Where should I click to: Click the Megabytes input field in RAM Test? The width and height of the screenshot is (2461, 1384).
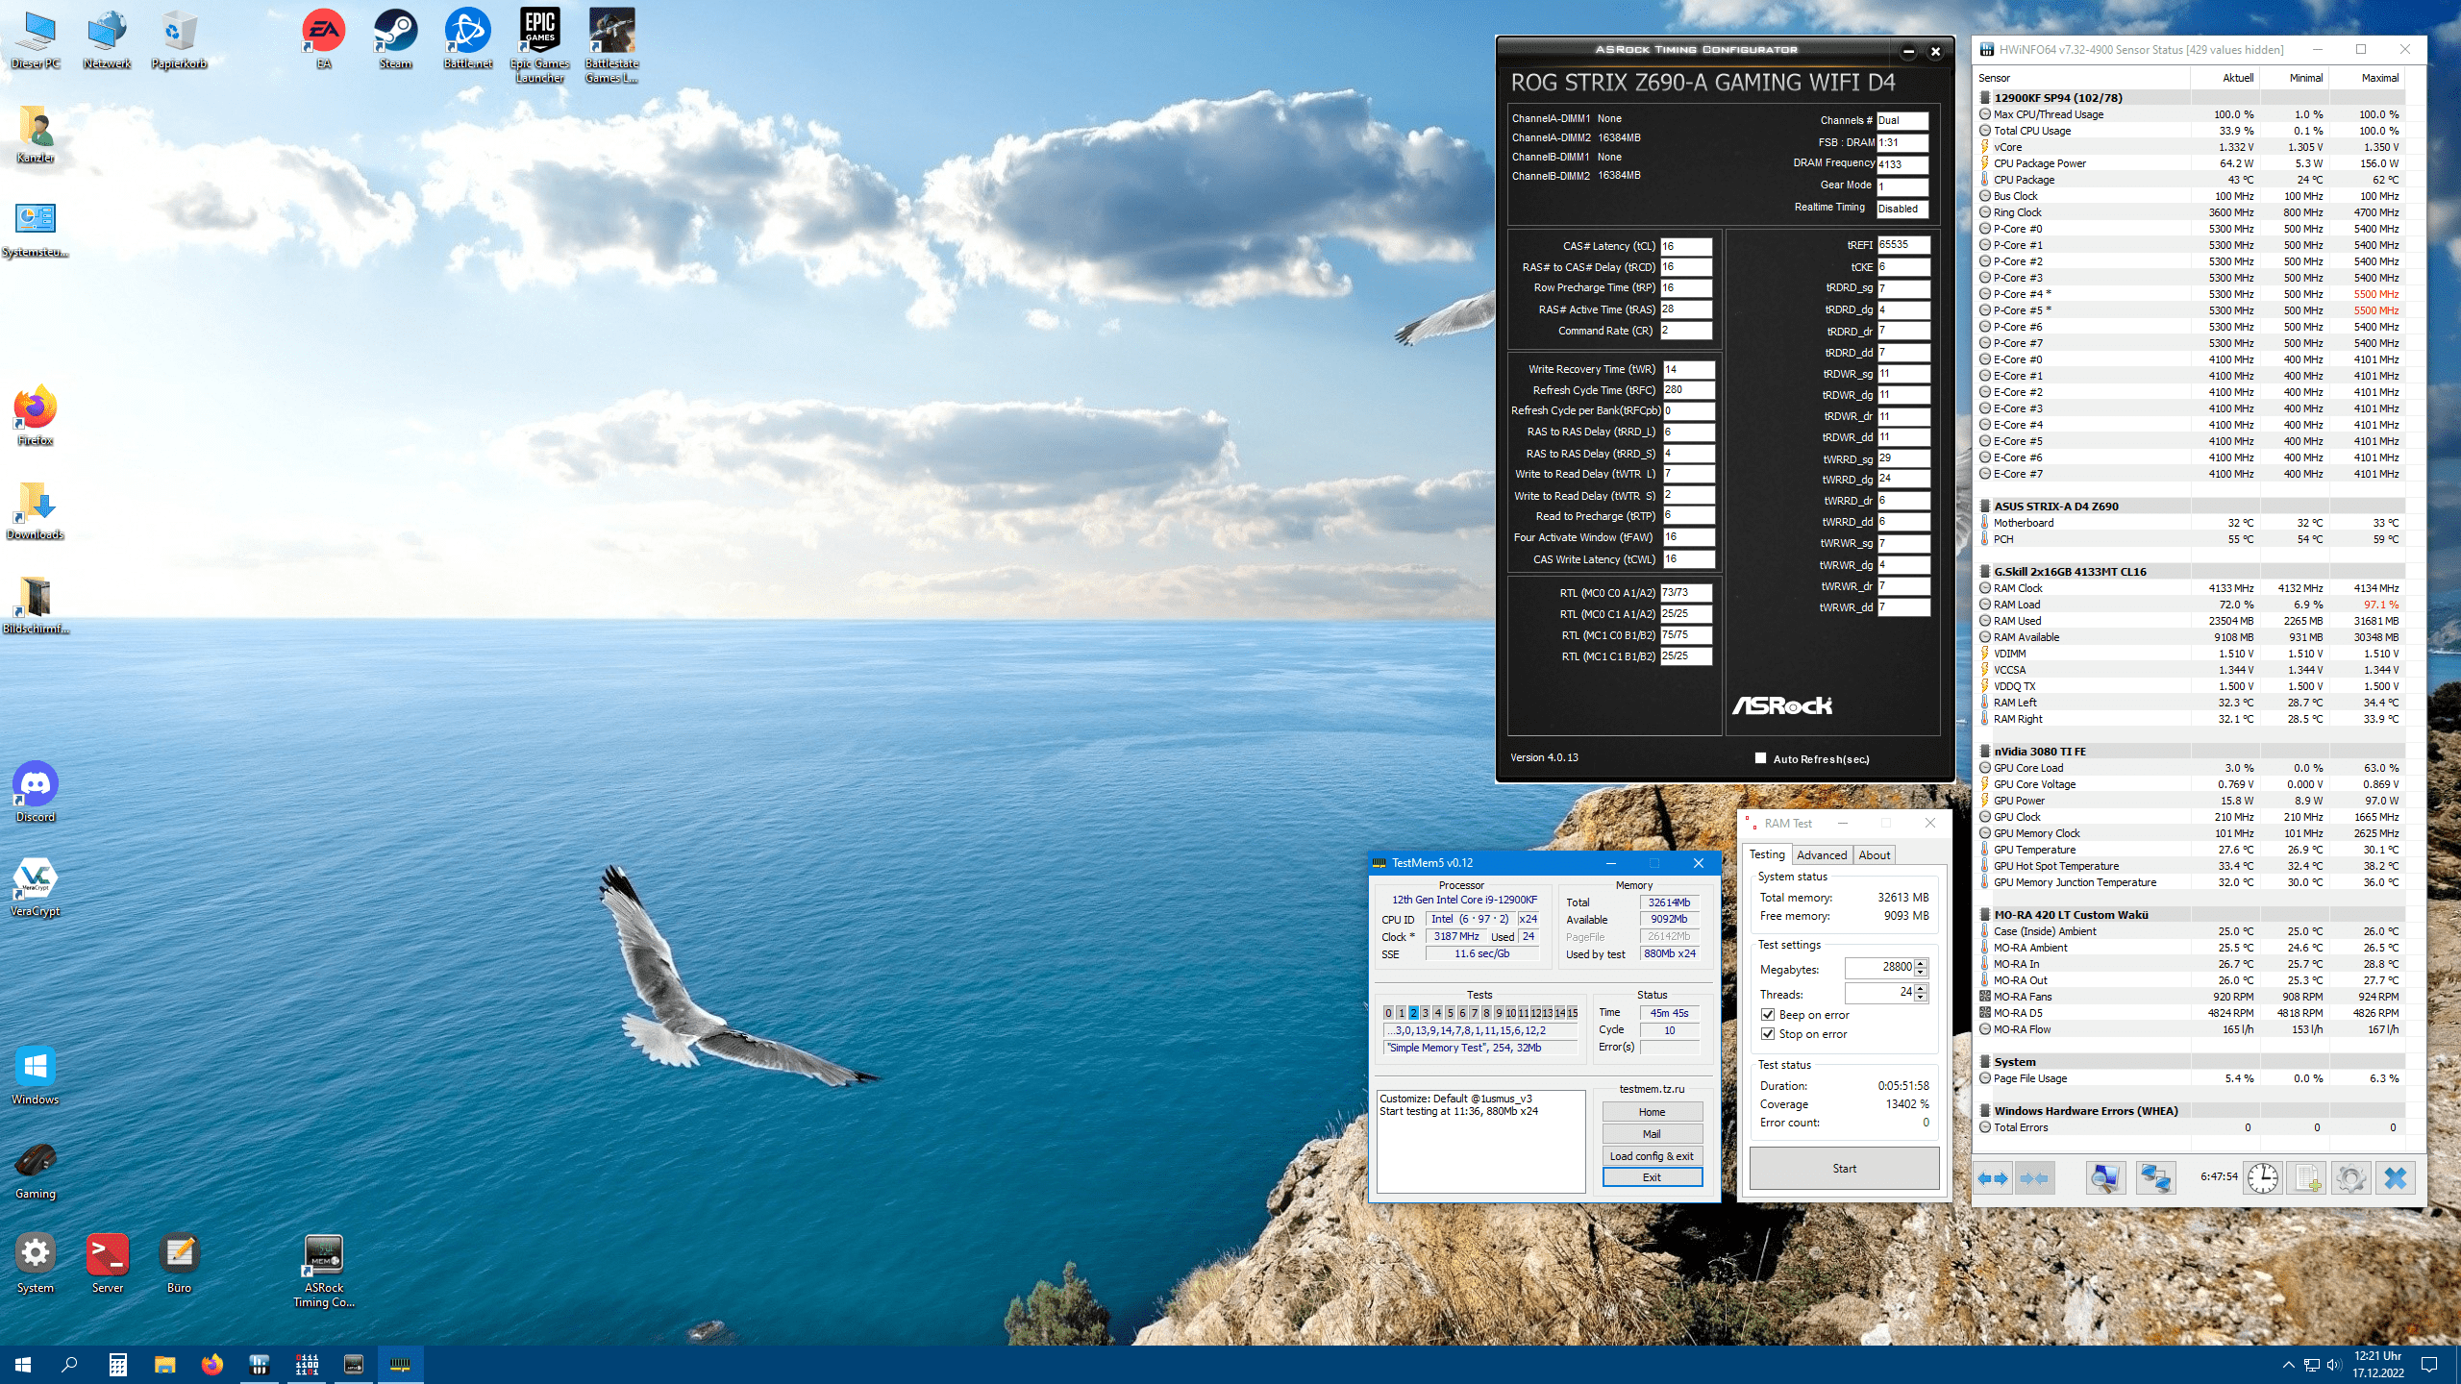coord(1879,968)
